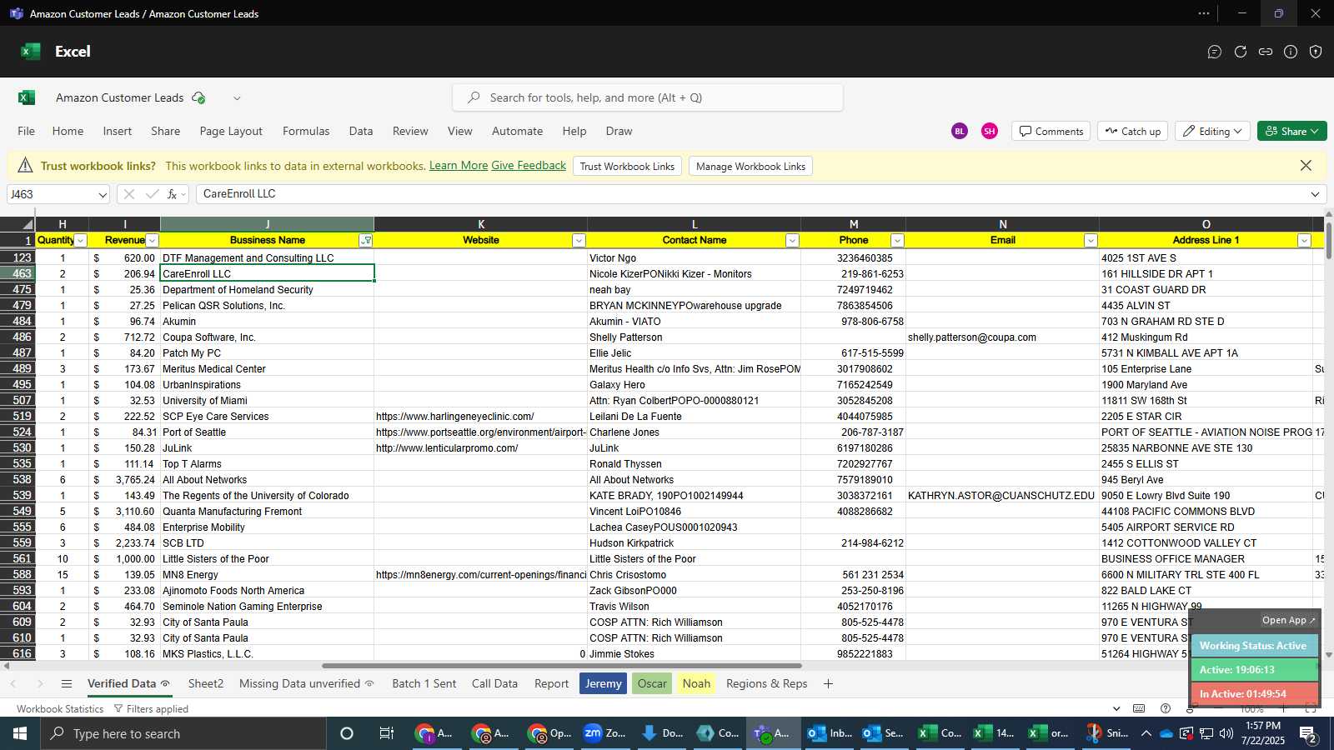1334x750 pixels.
Task: Open Task View on the taskbar
Action: coord(387,733)
